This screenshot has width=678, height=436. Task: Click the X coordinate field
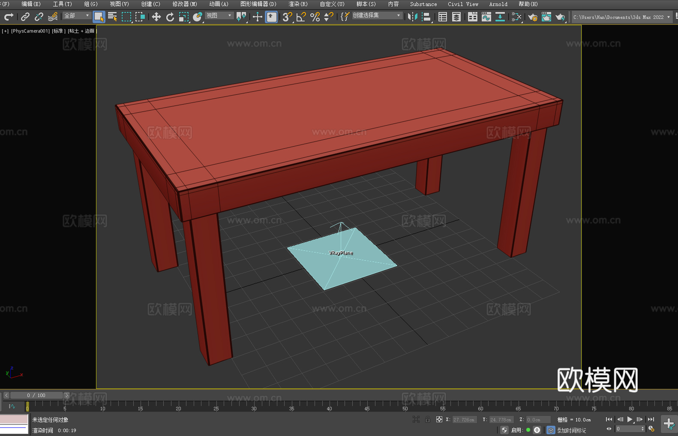(x=465, y=420)
